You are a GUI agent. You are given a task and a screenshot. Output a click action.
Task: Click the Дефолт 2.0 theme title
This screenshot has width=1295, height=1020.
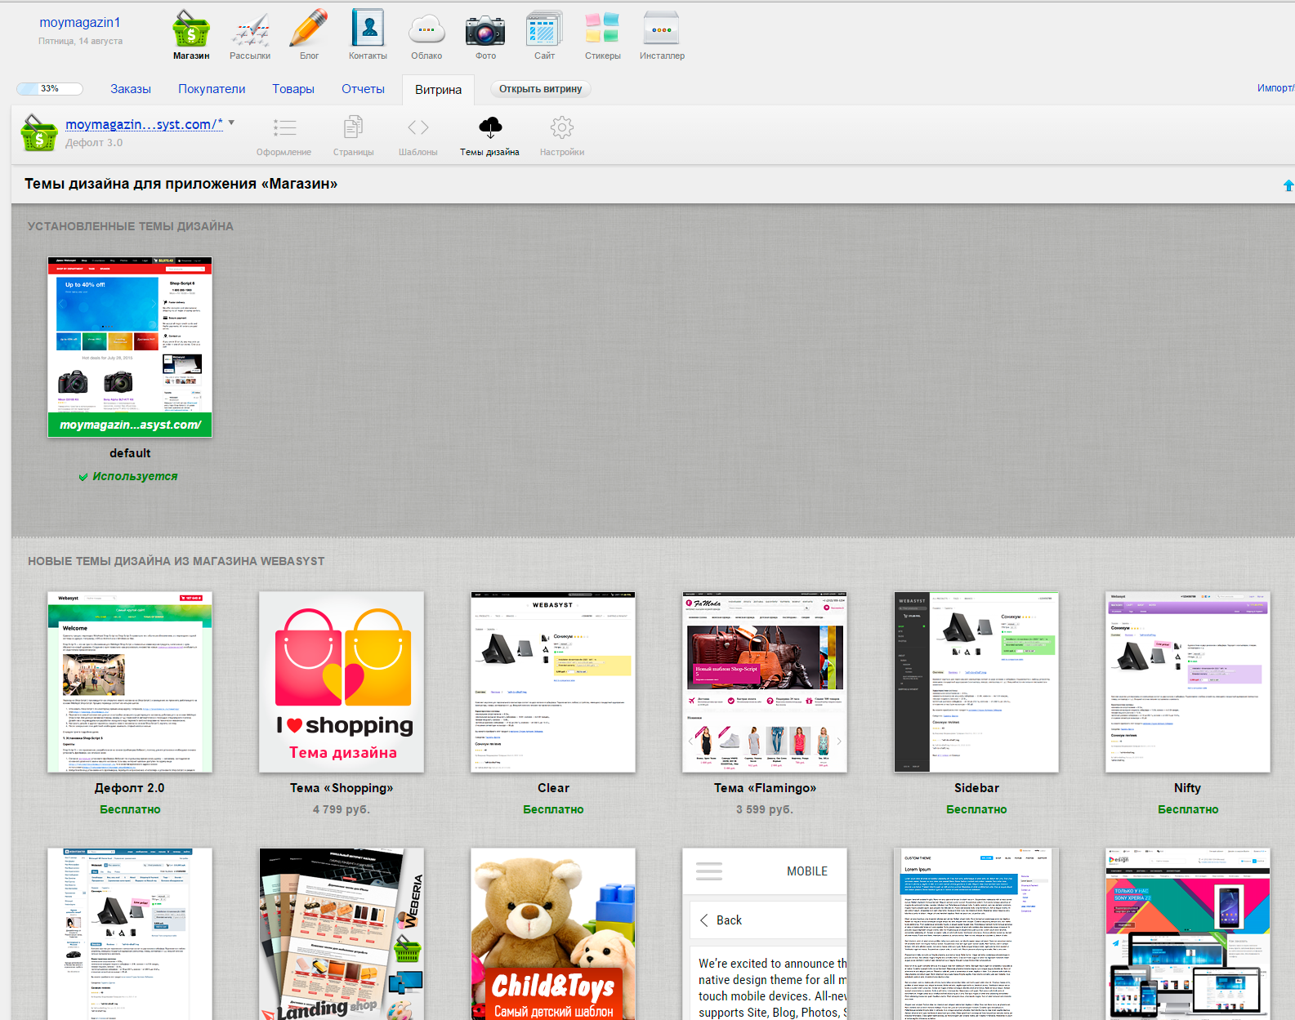(x=130, y=788)
